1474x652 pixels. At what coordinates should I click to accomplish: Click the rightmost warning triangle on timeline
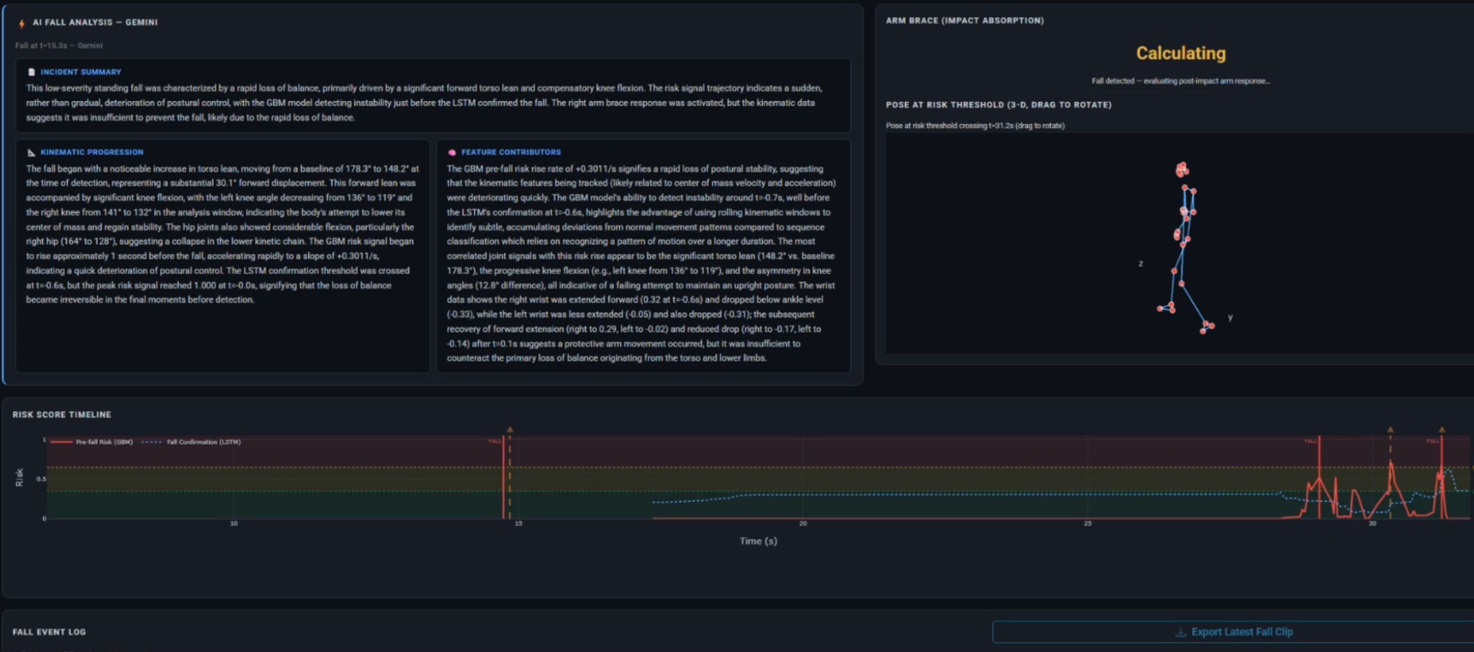point(1442,430)
